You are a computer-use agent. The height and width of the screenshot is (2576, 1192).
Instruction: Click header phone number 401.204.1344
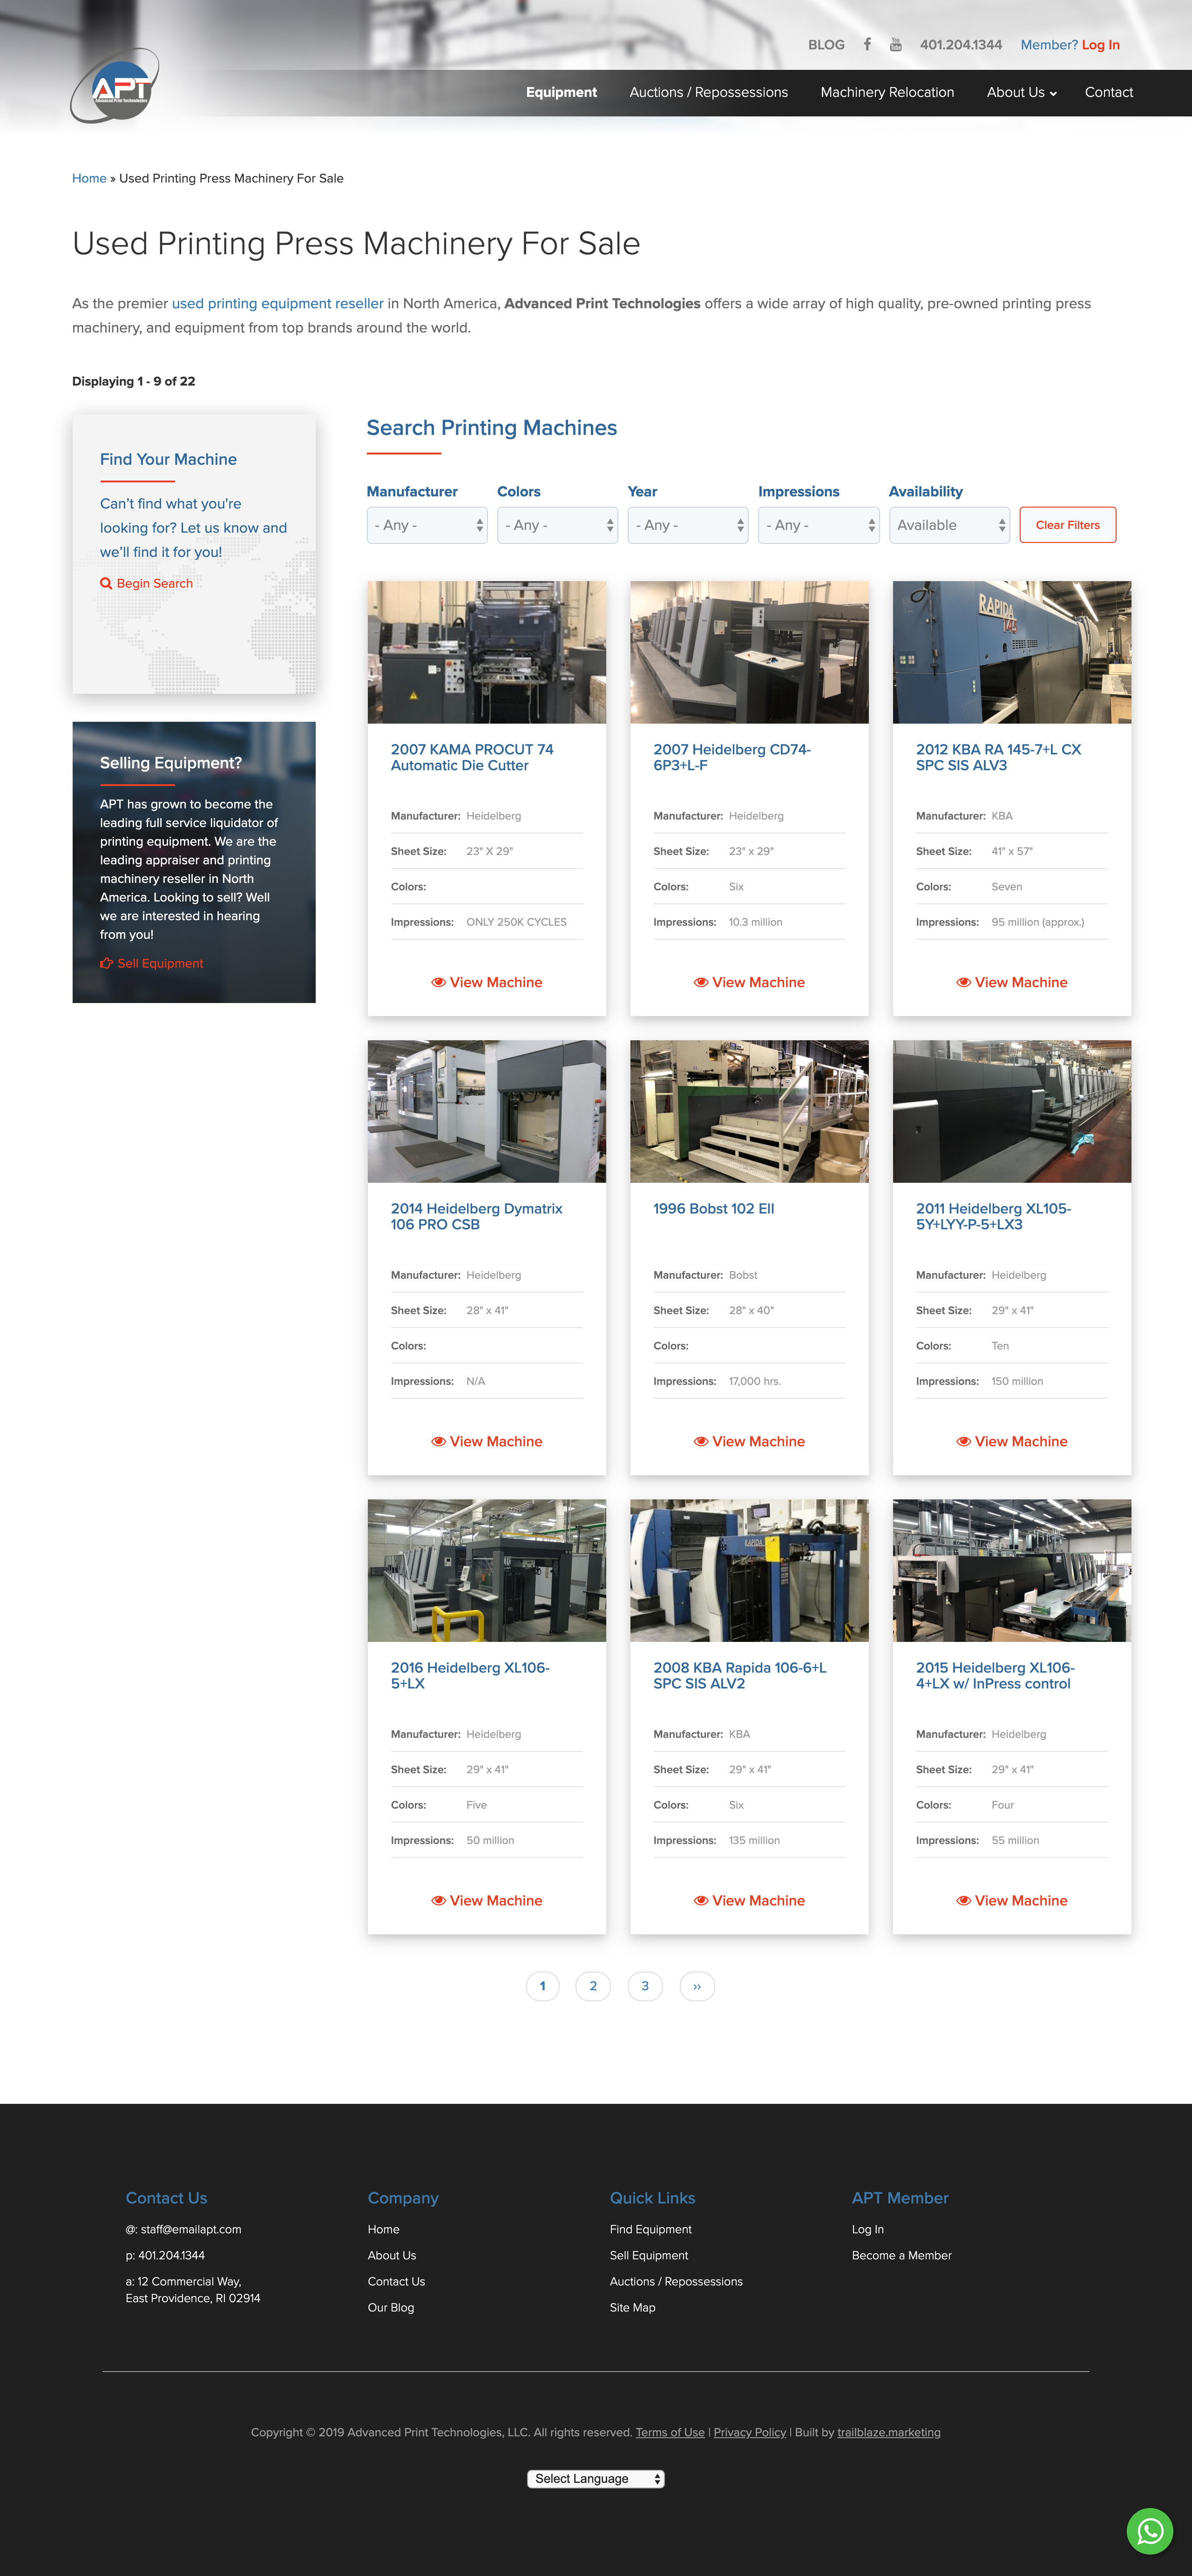(x=960, y=45)
